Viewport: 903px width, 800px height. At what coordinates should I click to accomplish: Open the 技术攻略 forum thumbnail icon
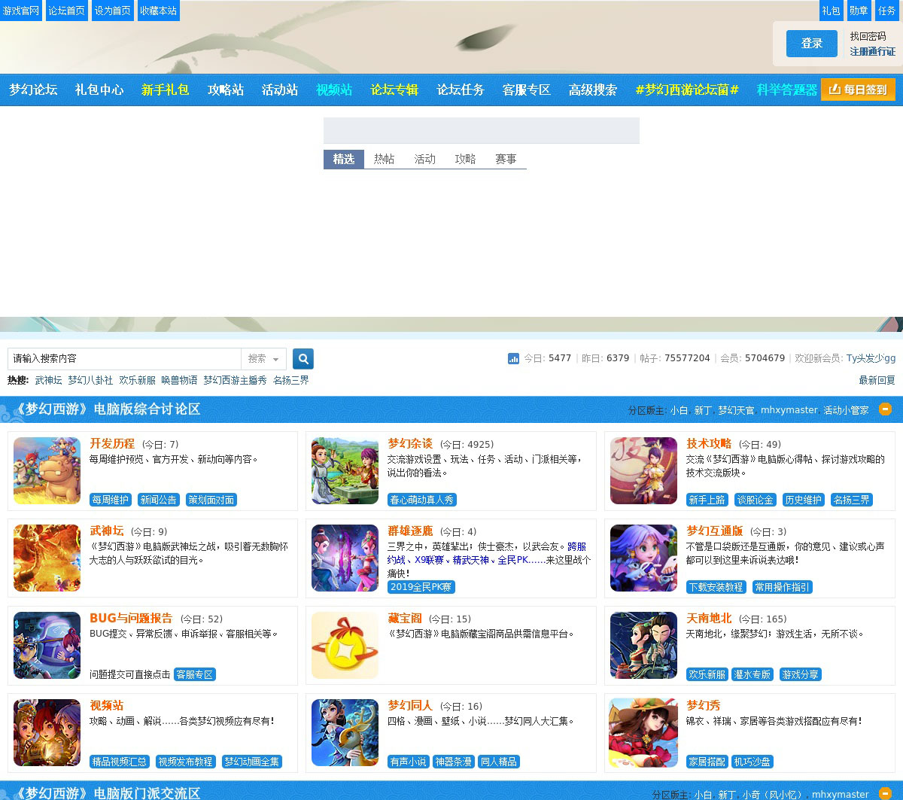click(x=643, y=470)
